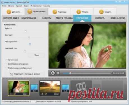Viewport: 129px width, 105px height.
Task: Click the Насыщенность saturation slider handle
Action: click(30, 45)
